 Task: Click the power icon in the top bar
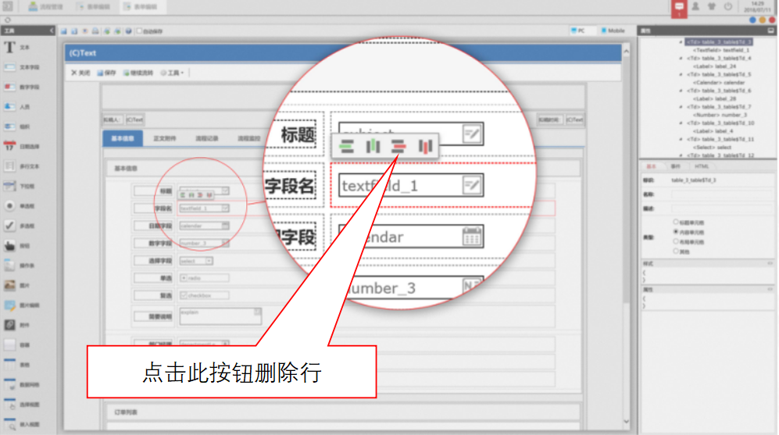(x=728, y=6)
